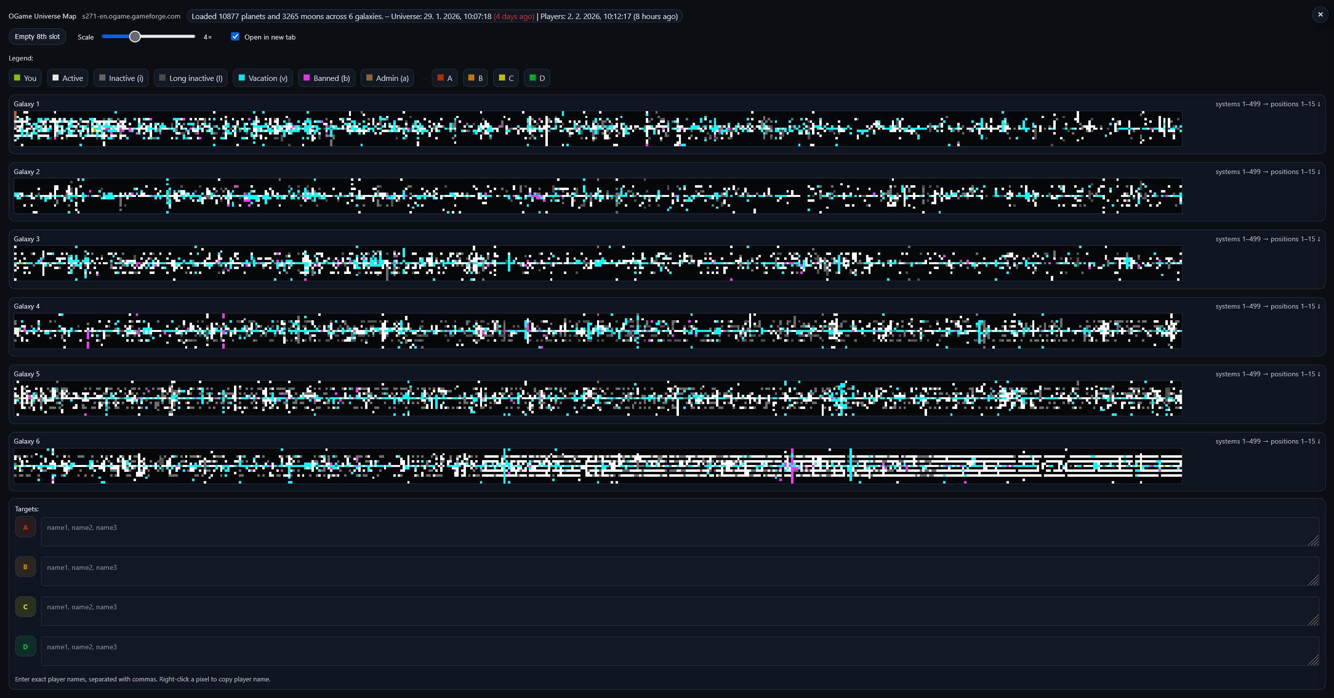Toggle the Open in new tab checkbox
Image resolution: width=1334 pixels, height=698 pixels.
click(x=235, y=36)
